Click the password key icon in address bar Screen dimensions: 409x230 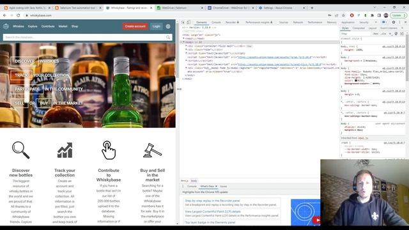tap(330, 15)
